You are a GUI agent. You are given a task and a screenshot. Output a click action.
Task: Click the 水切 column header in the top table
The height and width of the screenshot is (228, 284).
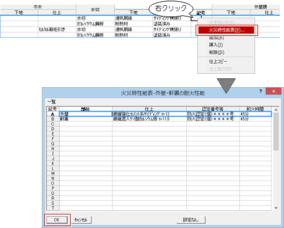click(95, 9)
